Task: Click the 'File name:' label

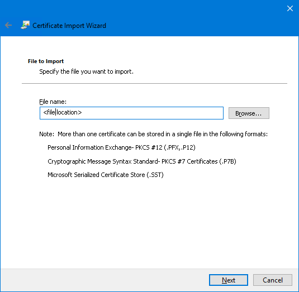Action: 53,102
